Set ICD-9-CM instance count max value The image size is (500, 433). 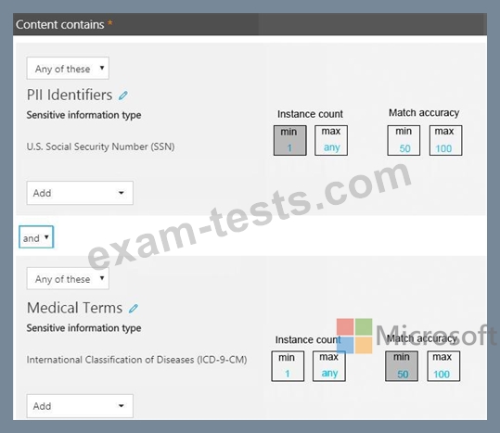tap(329, 366)
